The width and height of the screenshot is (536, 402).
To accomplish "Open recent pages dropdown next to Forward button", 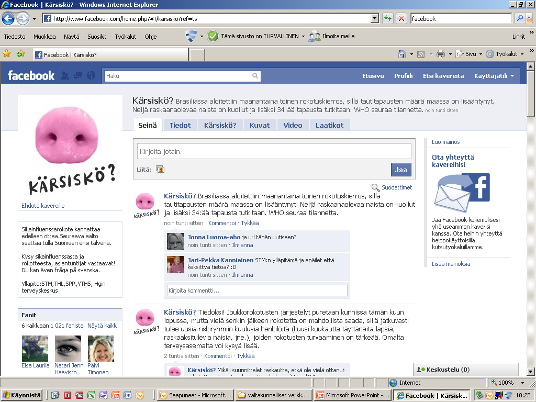I will 34,19.
